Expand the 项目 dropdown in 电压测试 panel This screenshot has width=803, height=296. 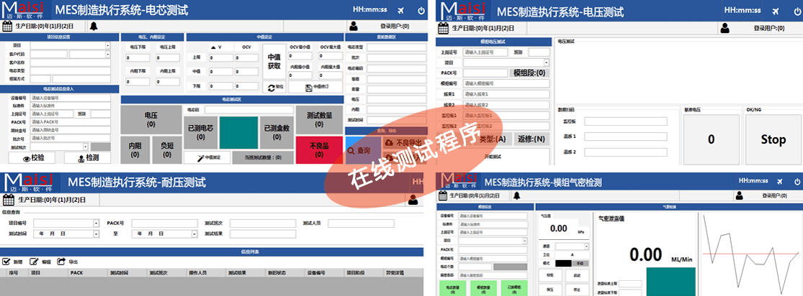coord(547,63)
